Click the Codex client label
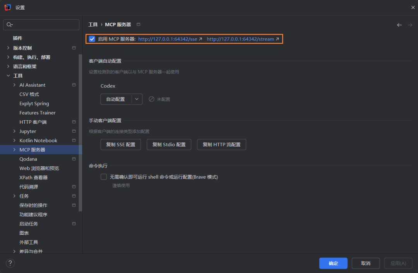Screen dimensions: 418x273 coord(108,86)
